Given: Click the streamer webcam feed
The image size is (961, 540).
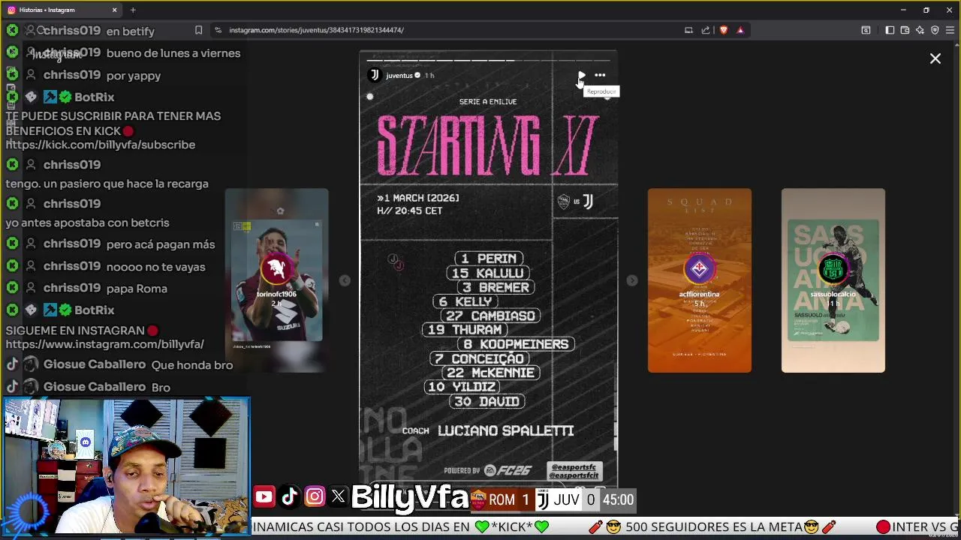Looking at the screenshot, I should click(x=126, y=466).
